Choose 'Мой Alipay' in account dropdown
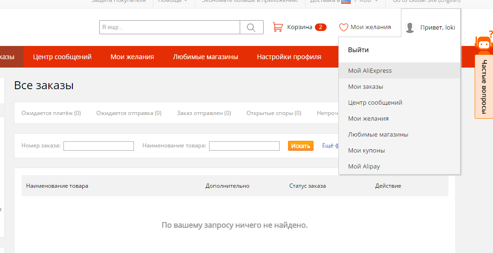The height and width of the screenshot is (253, 493). [x=399, y=166]
